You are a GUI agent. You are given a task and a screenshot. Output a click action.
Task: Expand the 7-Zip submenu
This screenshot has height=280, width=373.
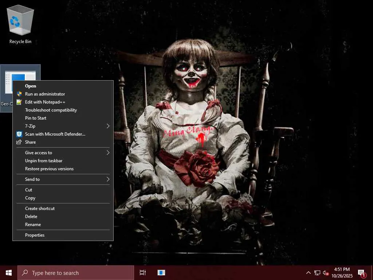(x=63, y=126)
